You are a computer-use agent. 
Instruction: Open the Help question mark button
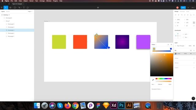click(x=193, y=98)
